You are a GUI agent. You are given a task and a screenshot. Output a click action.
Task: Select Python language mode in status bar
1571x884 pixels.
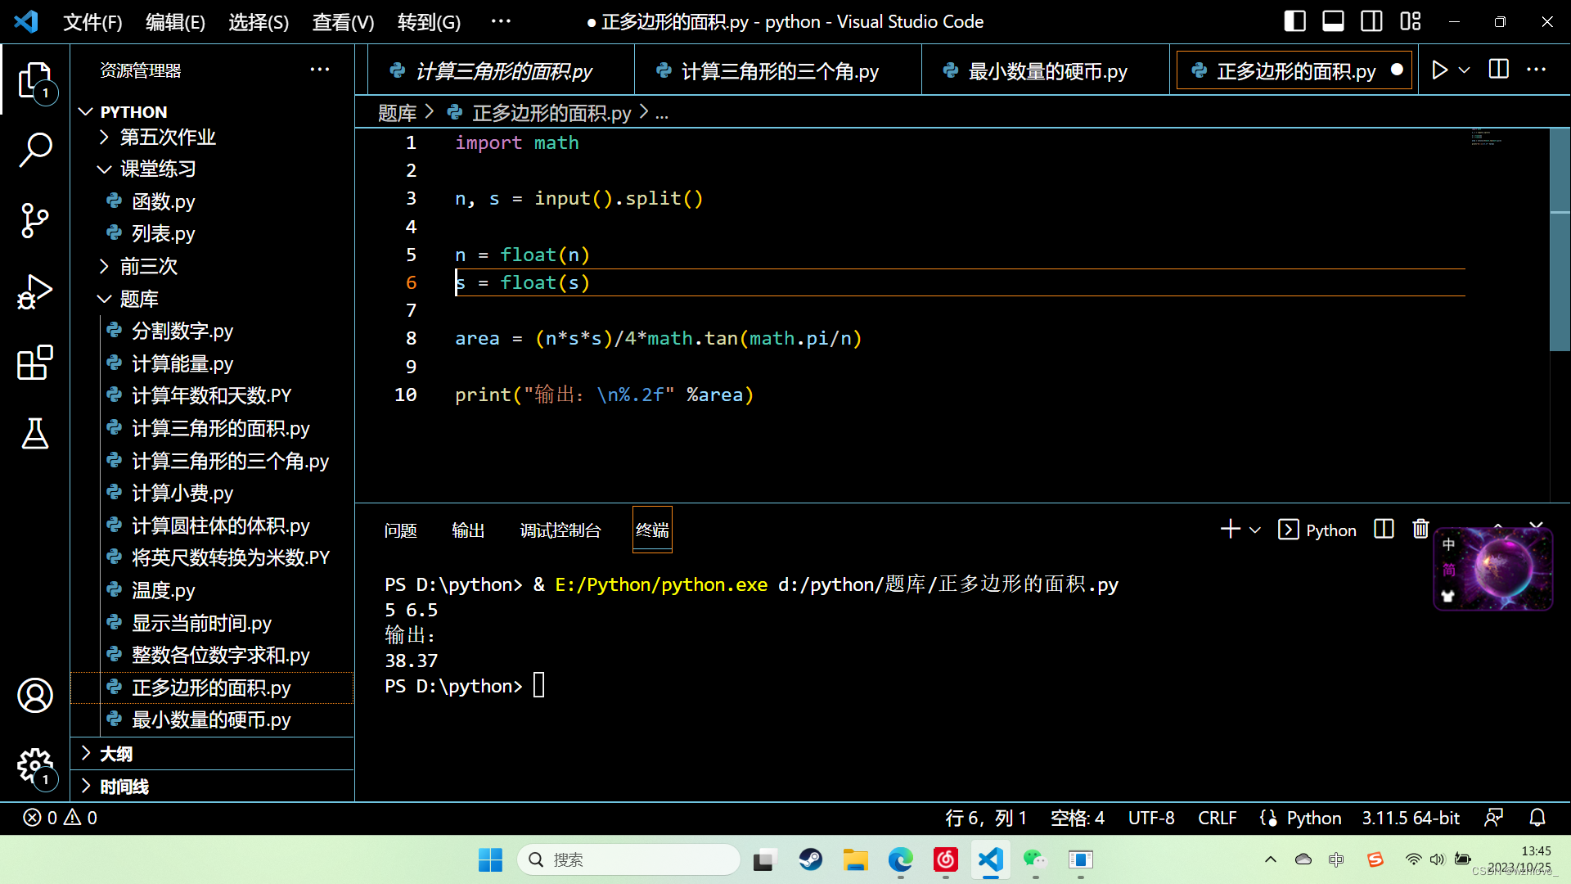[1313, 818]
